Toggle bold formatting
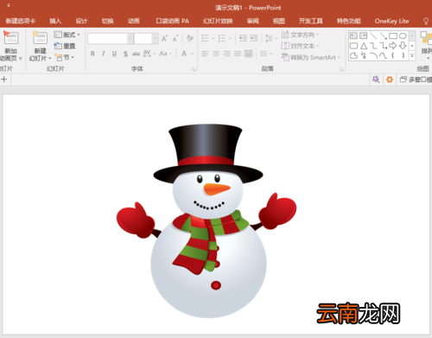Image resolution: width=432 pixels, height=338 pixels. [92, 54]
